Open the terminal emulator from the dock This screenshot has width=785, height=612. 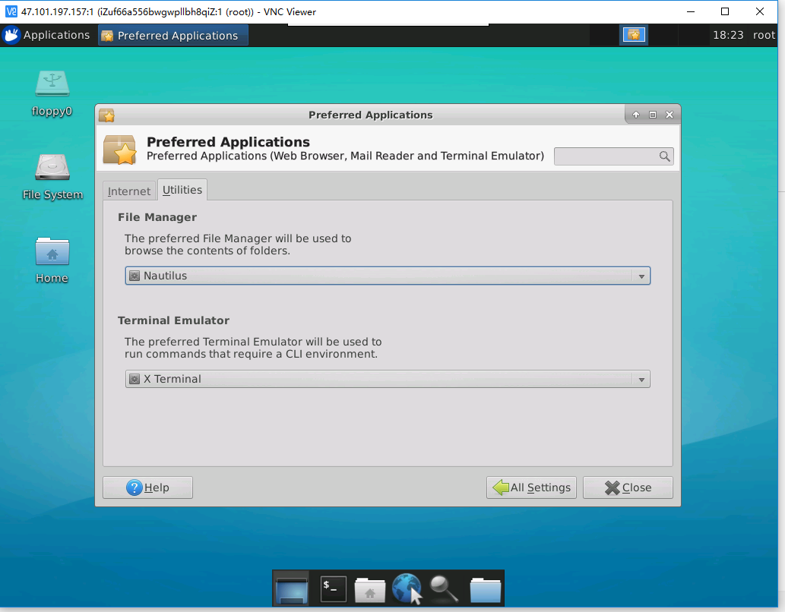(x=332, y=588)
